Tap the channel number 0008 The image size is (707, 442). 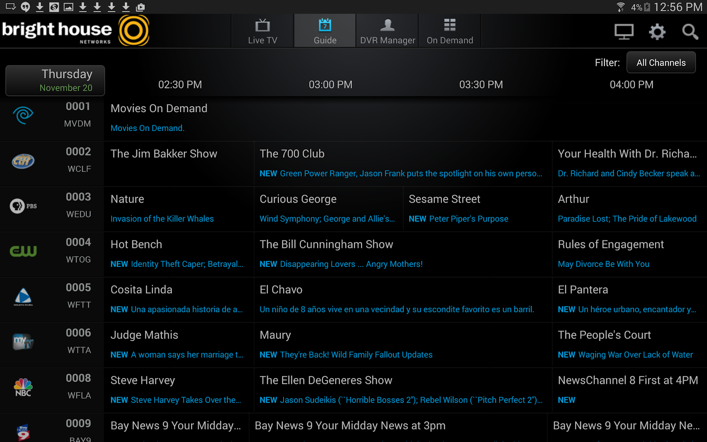coord(79,378)
